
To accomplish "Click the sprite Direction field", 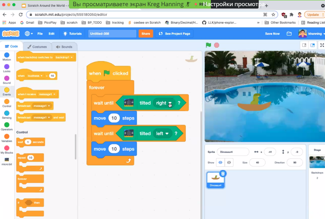I will (295, 163).
